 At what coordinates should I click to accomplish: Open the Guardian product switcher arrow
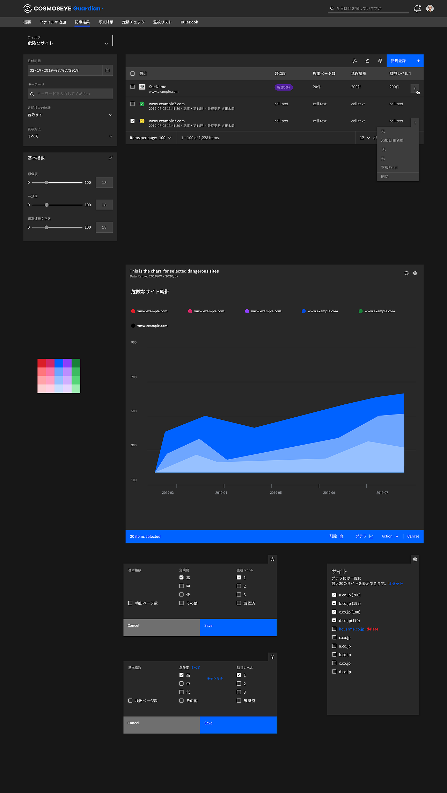103,9
